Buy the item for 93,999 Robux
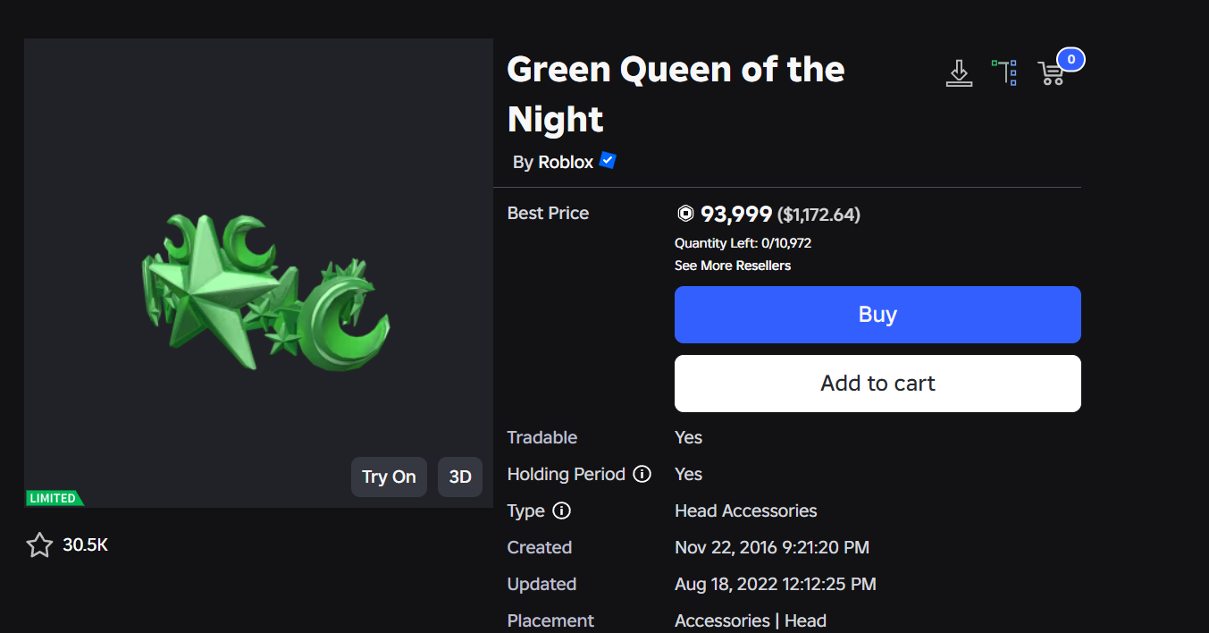 [x=877, y=315]
